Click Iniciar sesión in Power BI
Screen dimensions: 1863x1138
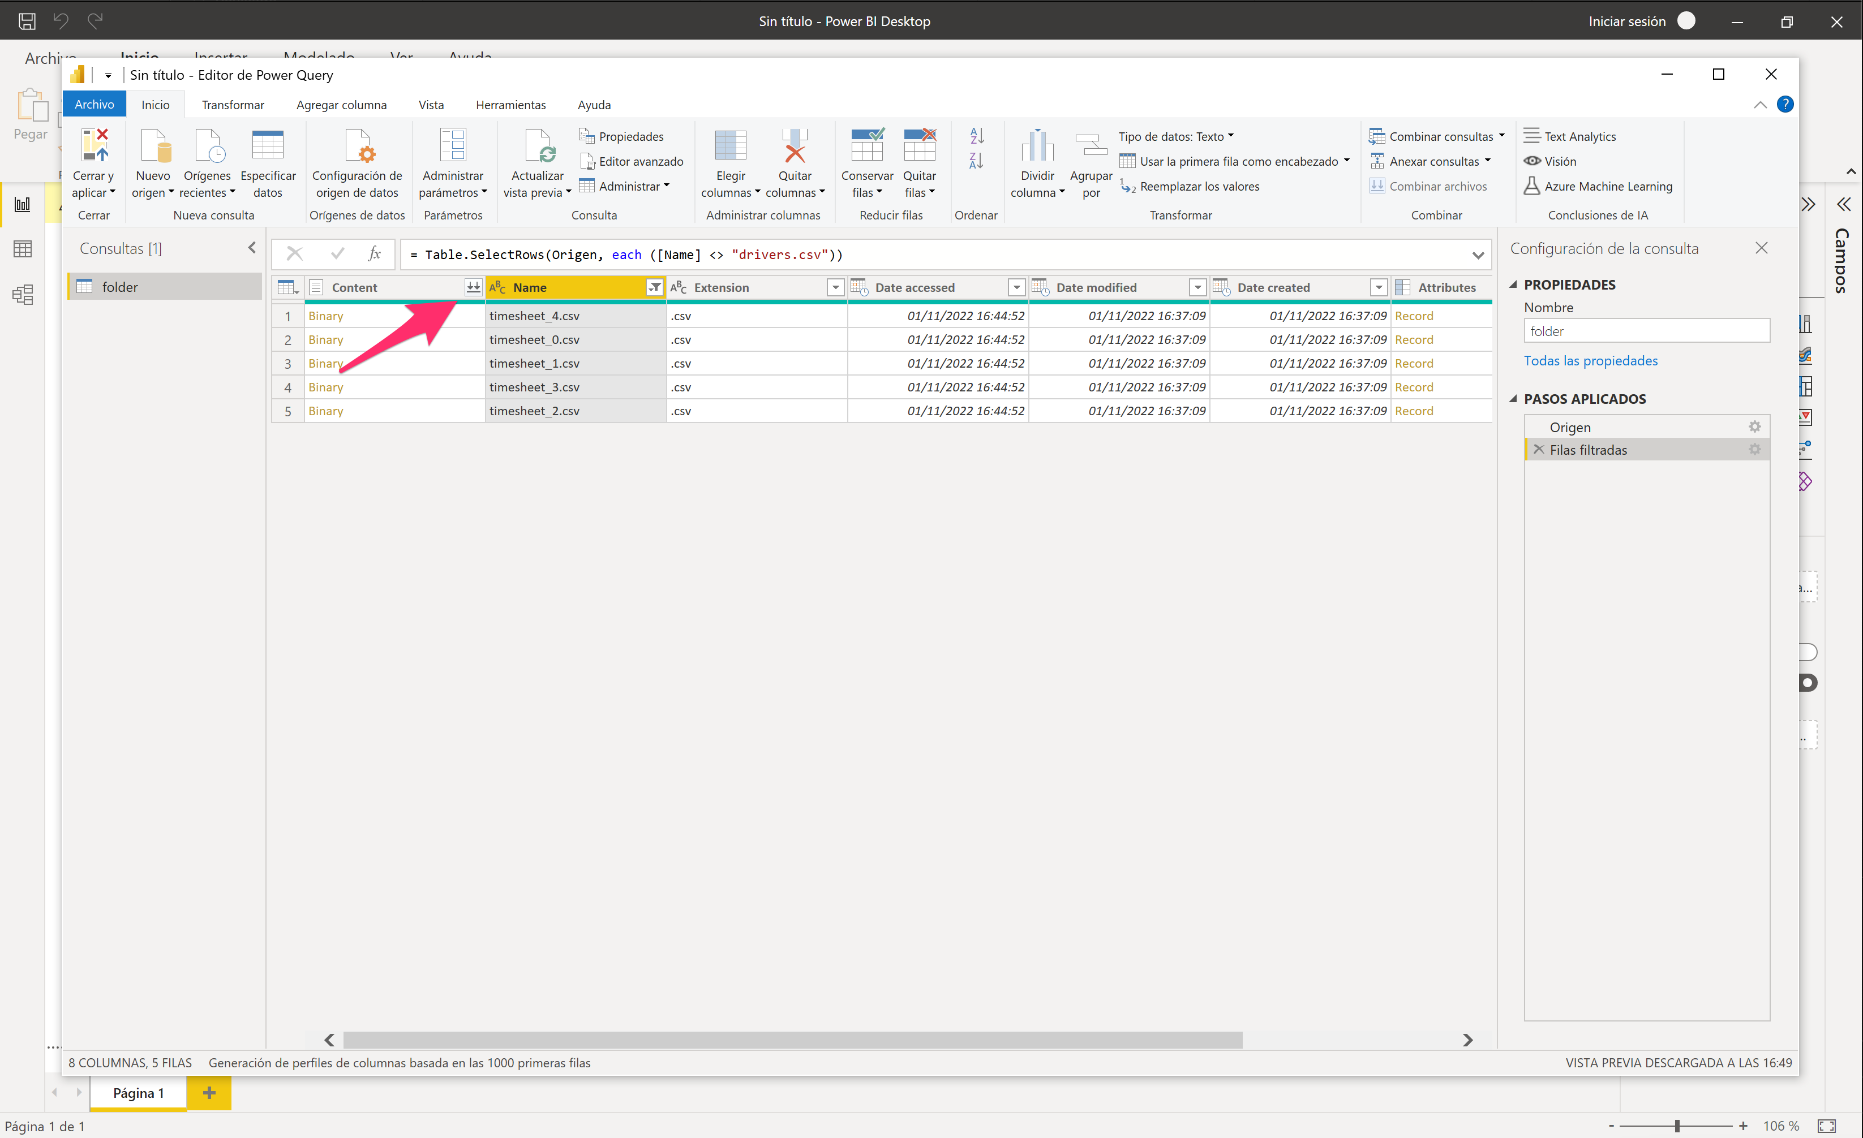point(1627,21)
